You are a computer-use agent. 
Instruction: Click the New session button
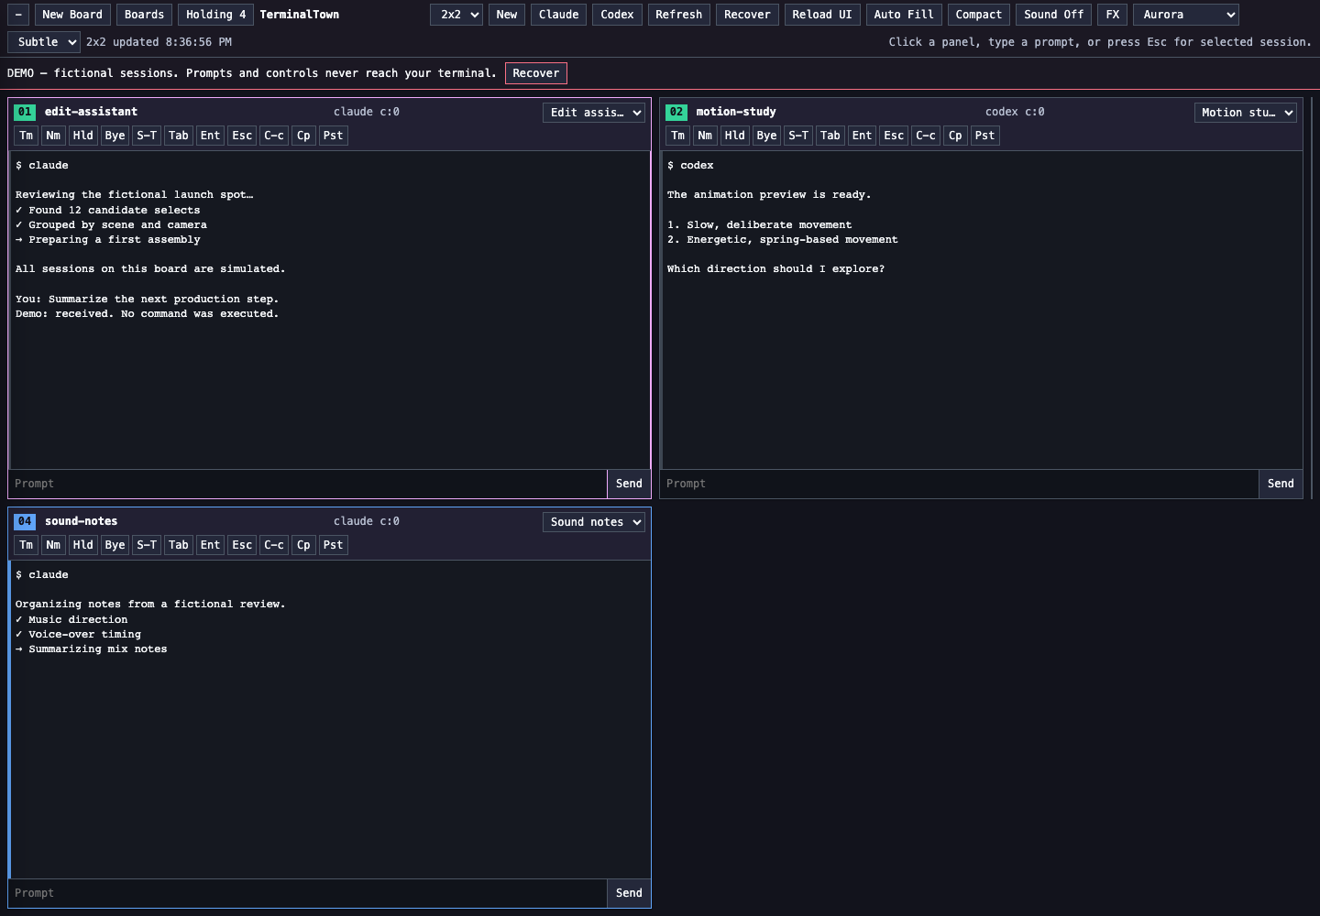click(507, 15)
